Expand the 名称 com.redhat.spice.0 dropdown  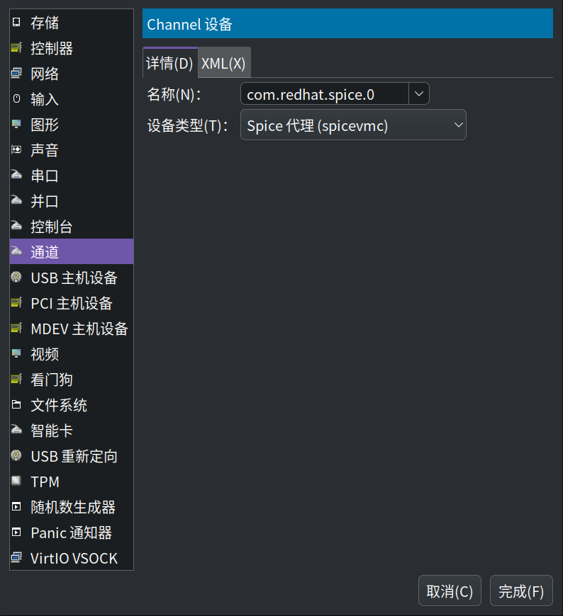coord(418,93)
